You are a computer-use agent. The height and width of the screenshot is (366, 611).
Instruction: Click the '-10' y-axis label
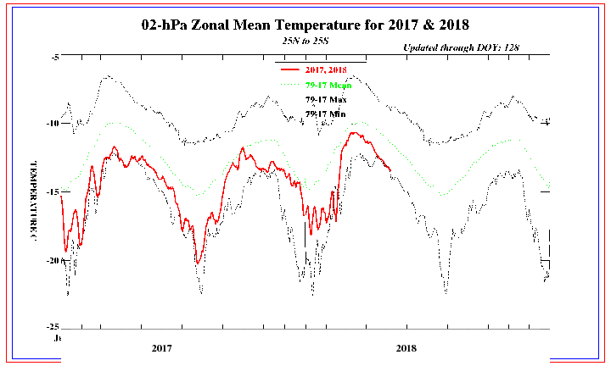coord(53,124)
